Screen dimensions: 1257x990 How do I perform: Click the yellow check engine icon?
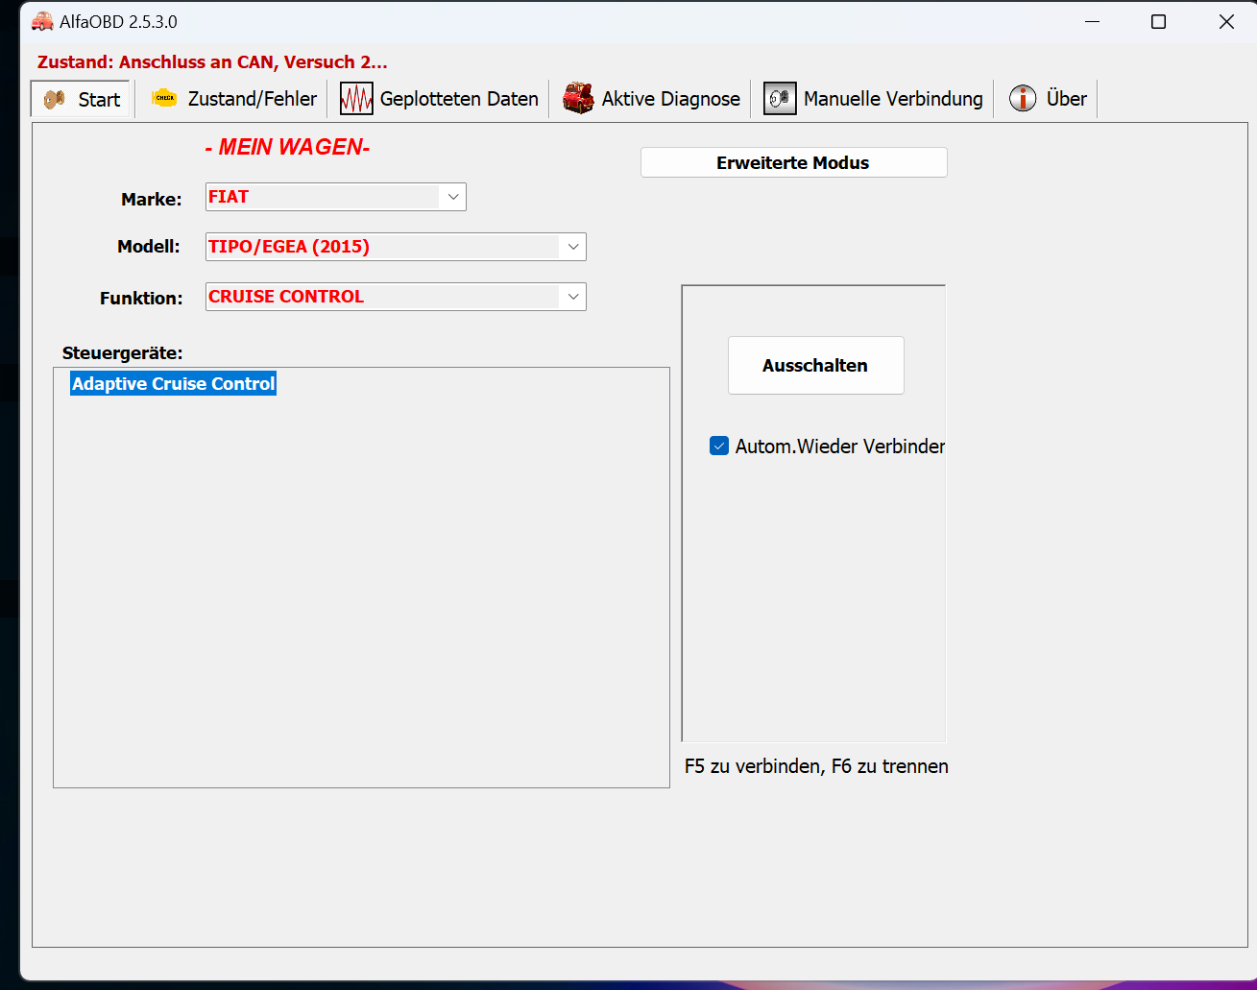[x=165, y=98]
